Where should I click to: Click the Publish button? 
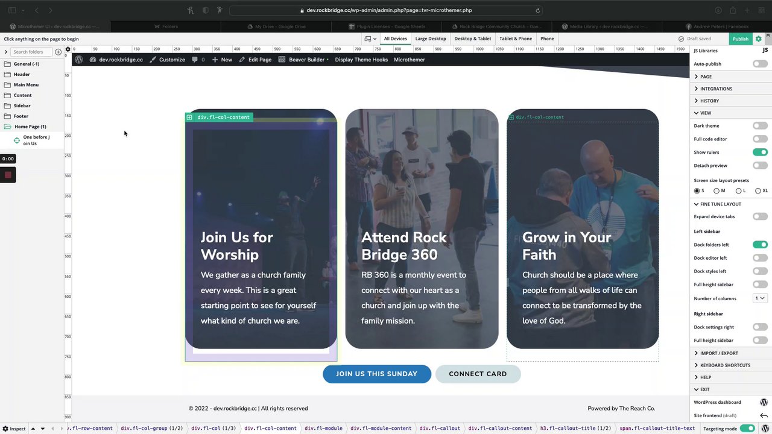[740, 39]
